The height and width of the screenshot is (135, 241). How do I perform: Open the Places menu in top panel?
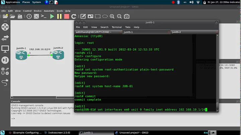tap(26, 2)
